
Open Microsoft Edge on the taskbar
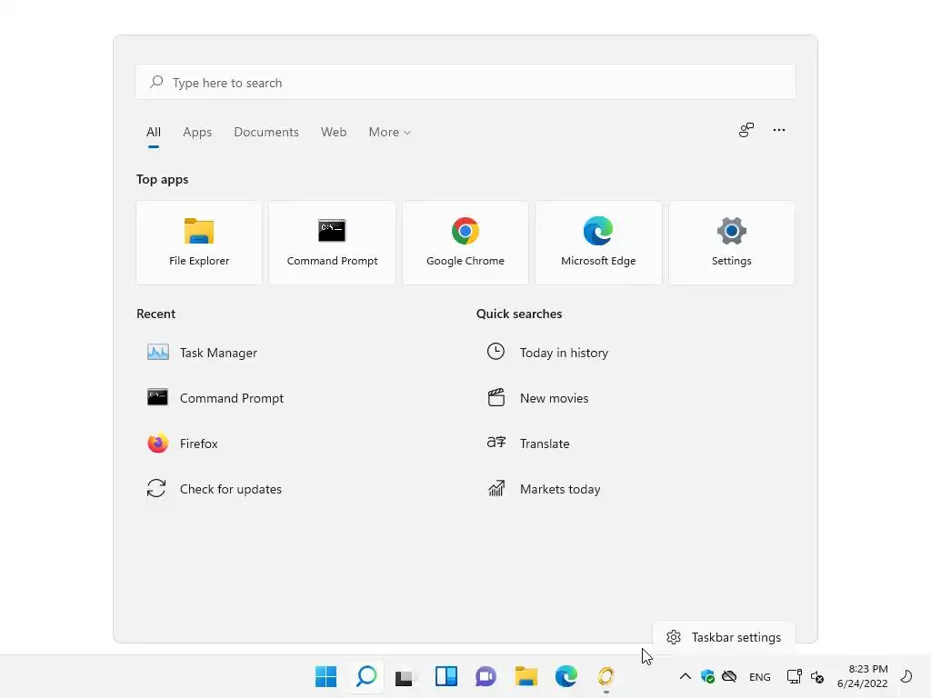coord(566,676)
